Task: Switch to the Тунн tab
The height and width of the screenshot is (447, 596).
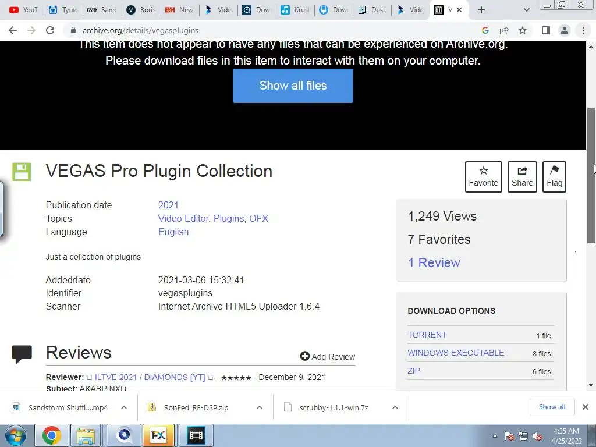Action: [63, 10]
